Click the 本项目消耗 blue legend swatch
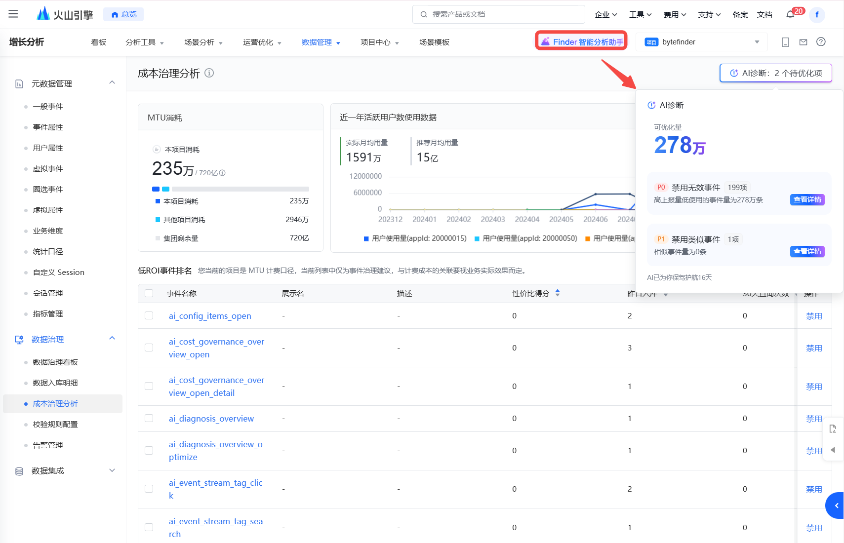This screenshot has height=543, width=844. pyautogui.click(x=158, y=201)
